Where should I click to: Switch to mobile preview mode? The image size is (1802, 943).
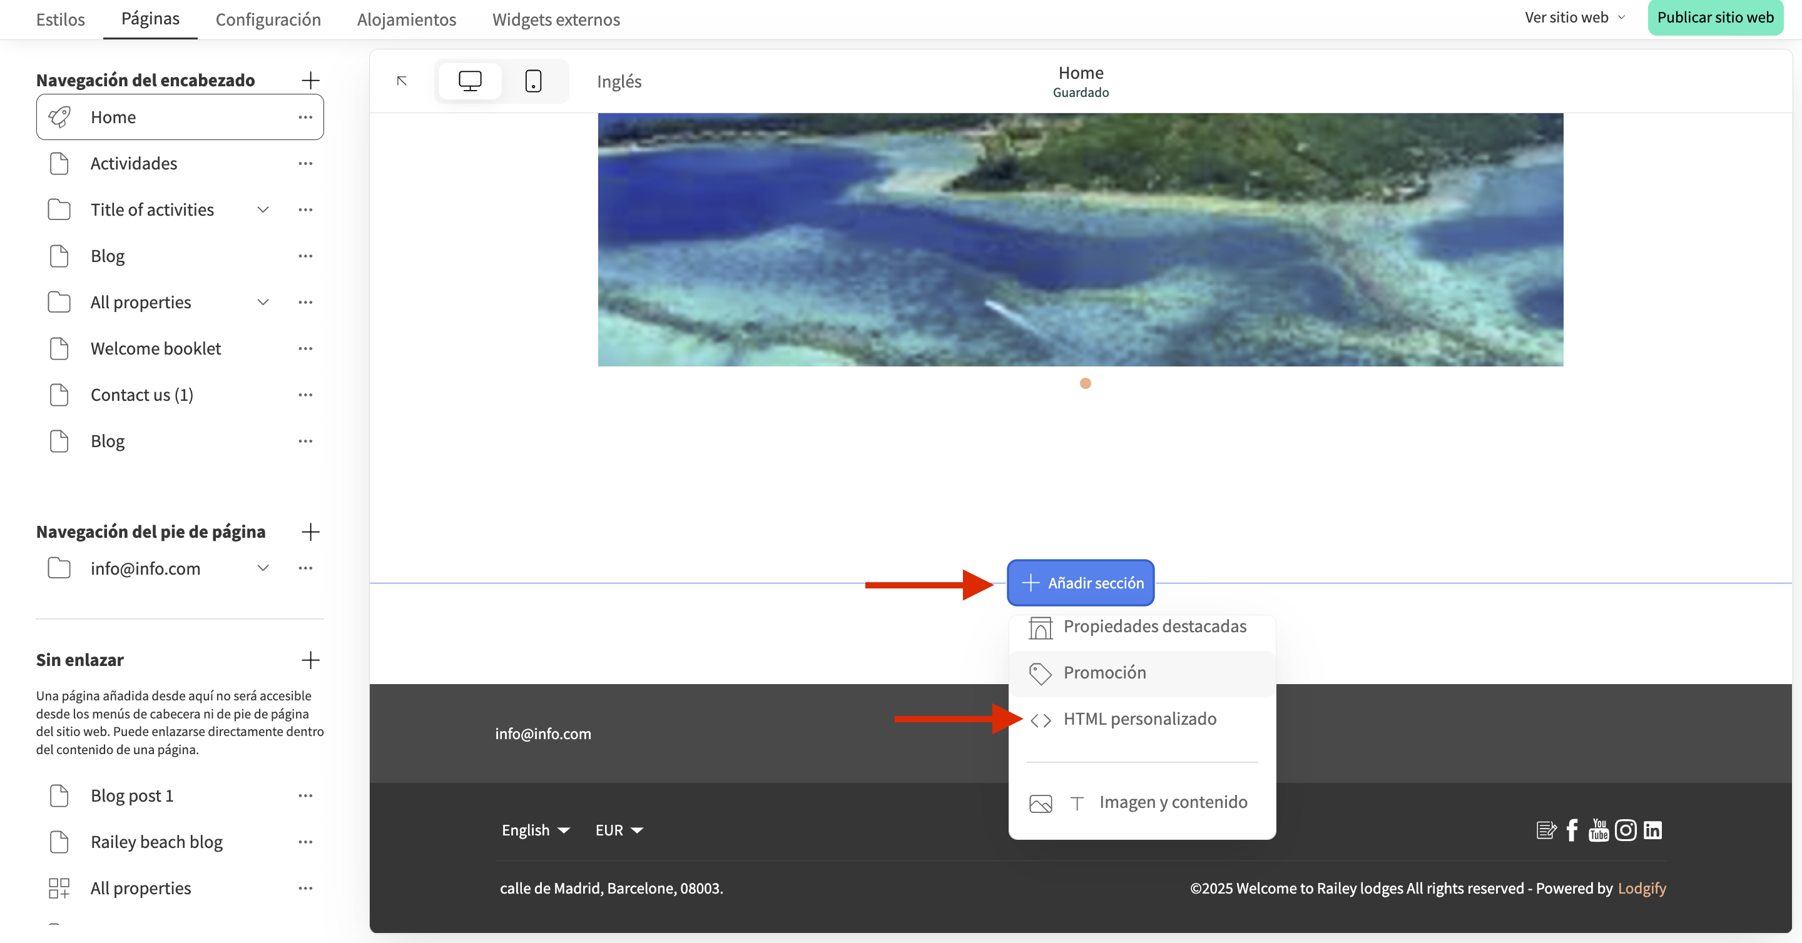point(533,81)
